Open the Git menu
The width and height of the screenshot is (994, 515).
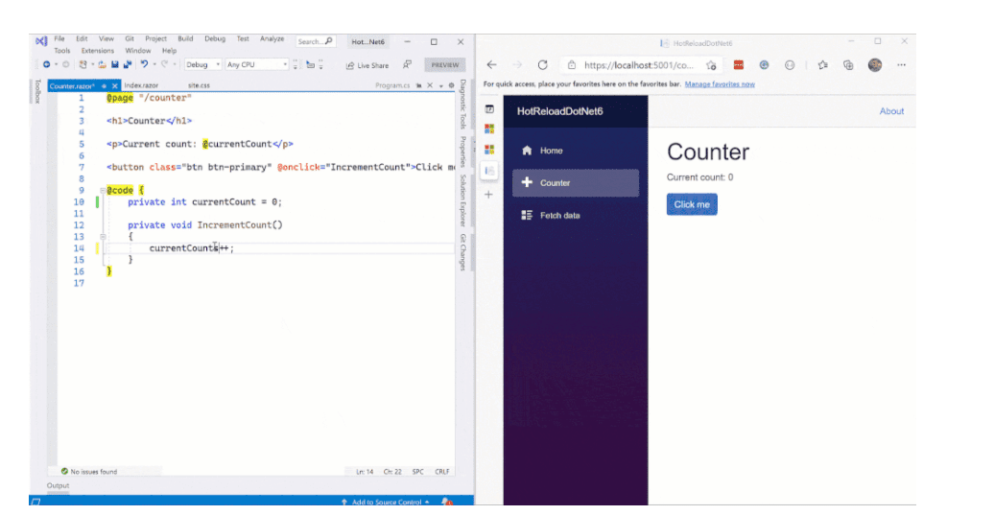pos(130,38)
